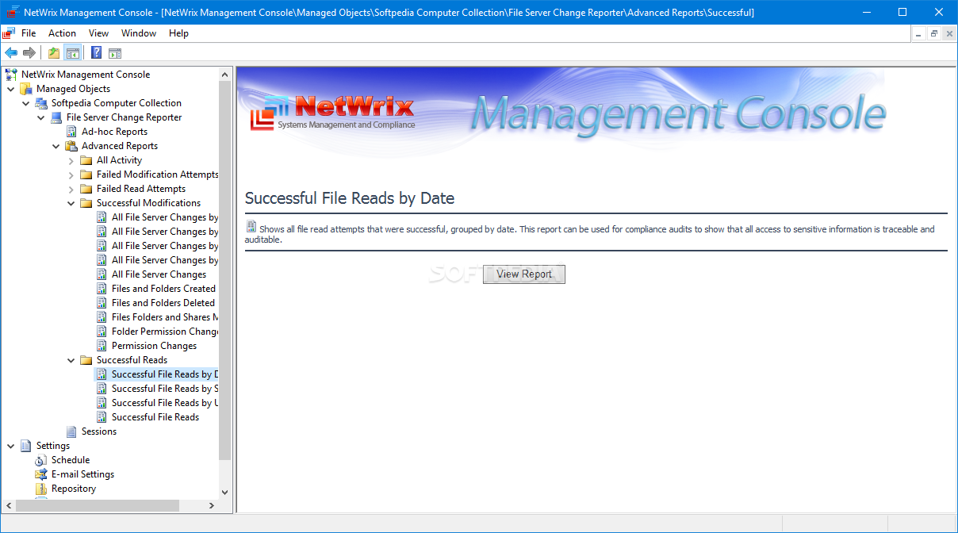958x533 pixels.
Task: Click the grey Forward arrow toolbar icon
Action: [x=29, y=53]
